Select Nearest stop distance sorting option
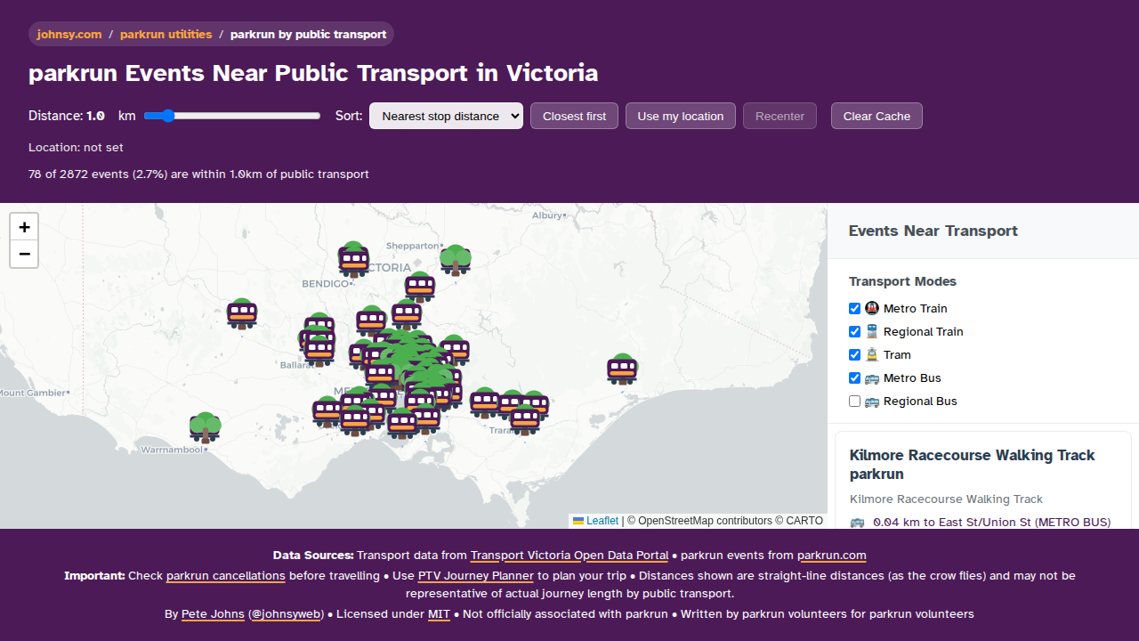The height and width of the screenshot is (641, 1139). tap(446, 116)
